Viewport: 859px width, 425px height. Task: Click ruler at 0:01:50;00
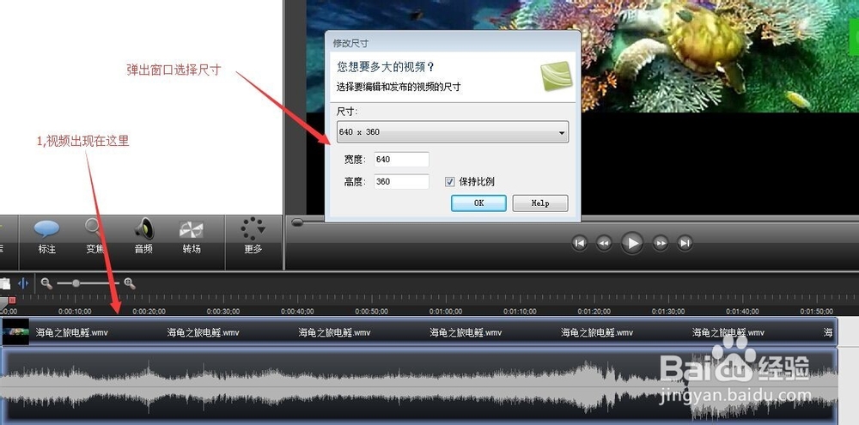tap(816, 311)
